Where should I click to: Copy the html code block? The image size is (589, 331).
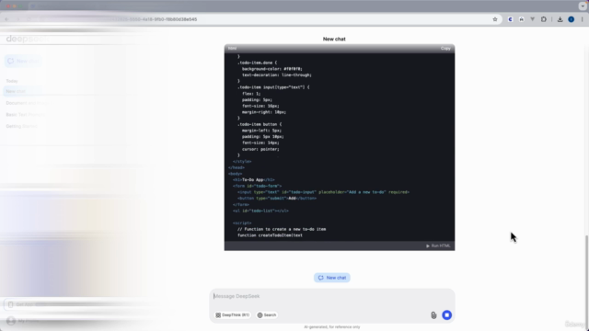tap(445, 49)
